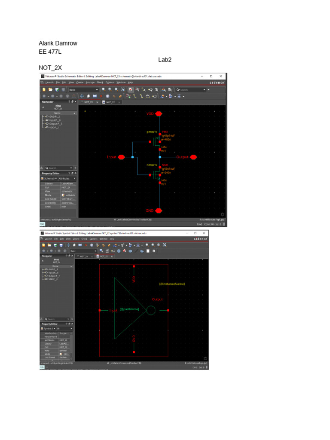The height and width of the screenshot is (440, 330).
Task: Open Navigator search dropdown in Schematic Editor
Action: pos(71,168)
